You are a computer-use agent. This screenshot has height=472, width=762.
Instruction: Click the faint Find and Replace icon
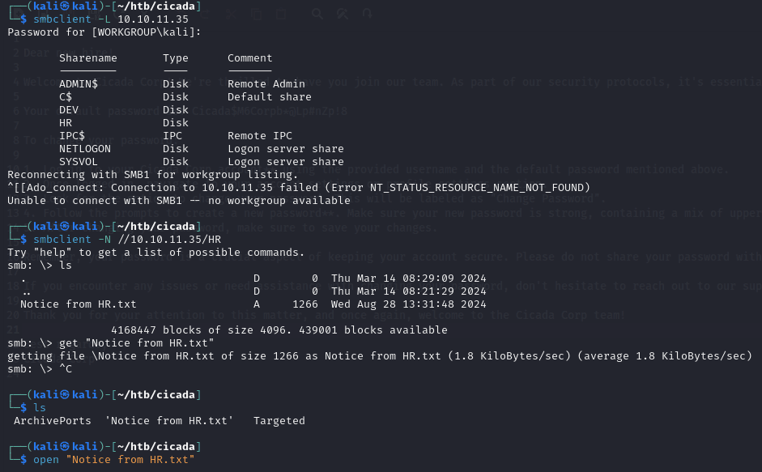[344, 14]
